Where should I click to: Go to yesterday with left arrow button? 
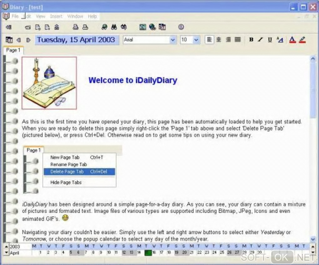pos(19,40)
